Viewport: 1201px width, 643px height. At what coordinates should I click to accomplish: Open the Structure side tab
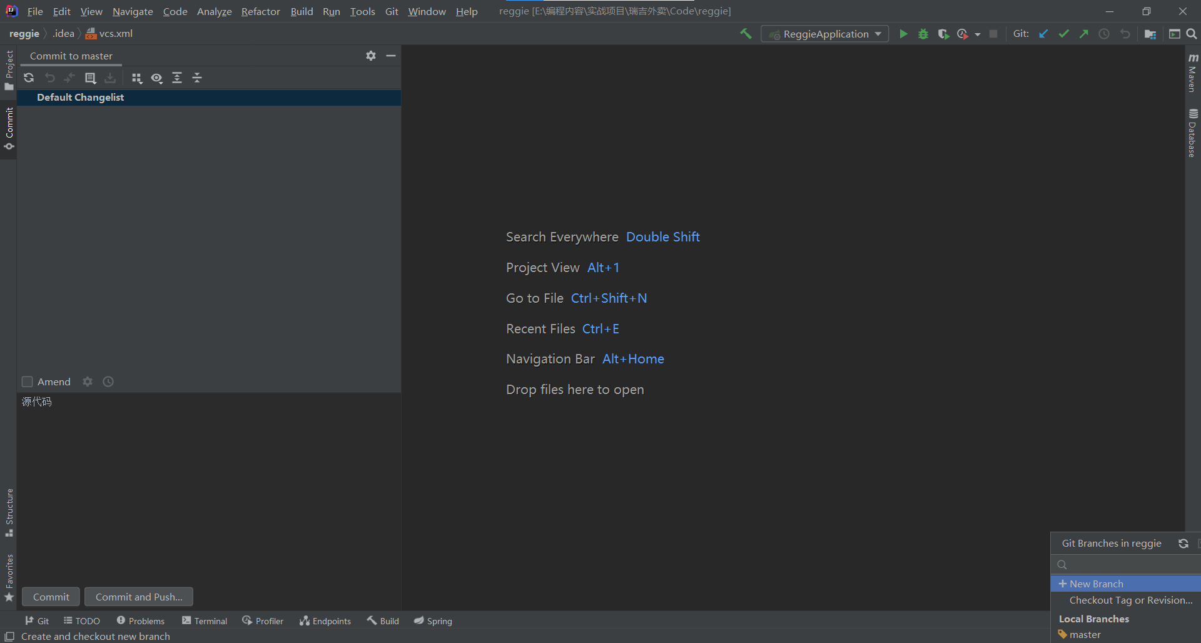coord(9,513)
